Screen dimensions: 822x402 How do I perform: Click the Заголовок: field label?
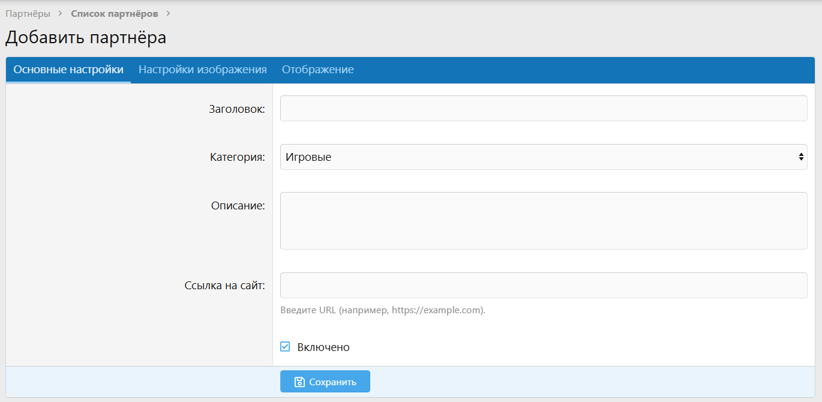click(x=237, y=109)
